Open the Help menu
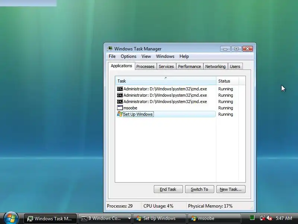Screen dimensions: 298x224 184,56
